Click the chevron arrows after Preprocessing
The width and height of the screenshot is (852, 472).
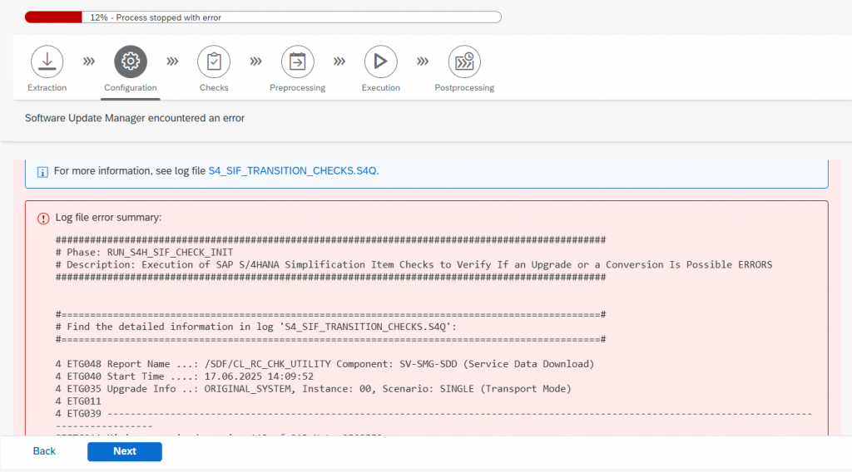coord(339,61)
